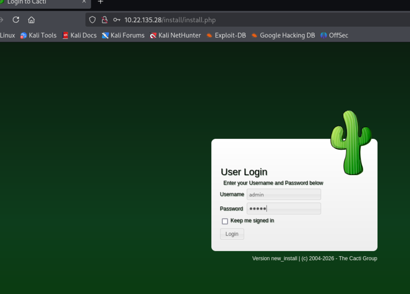Enable the Keep me signed in checkbox
The height and width of the screenshot is (294, 410).
225,221
